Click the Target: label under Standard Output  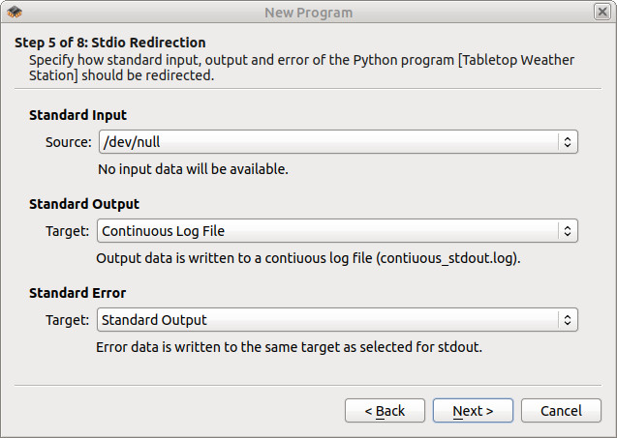67,231
